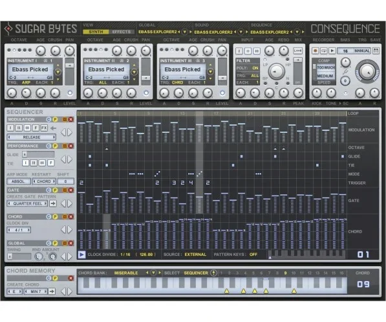Click the Global row randomize dice icon
The image size is (386, 322).
click(x=65, y=244)
